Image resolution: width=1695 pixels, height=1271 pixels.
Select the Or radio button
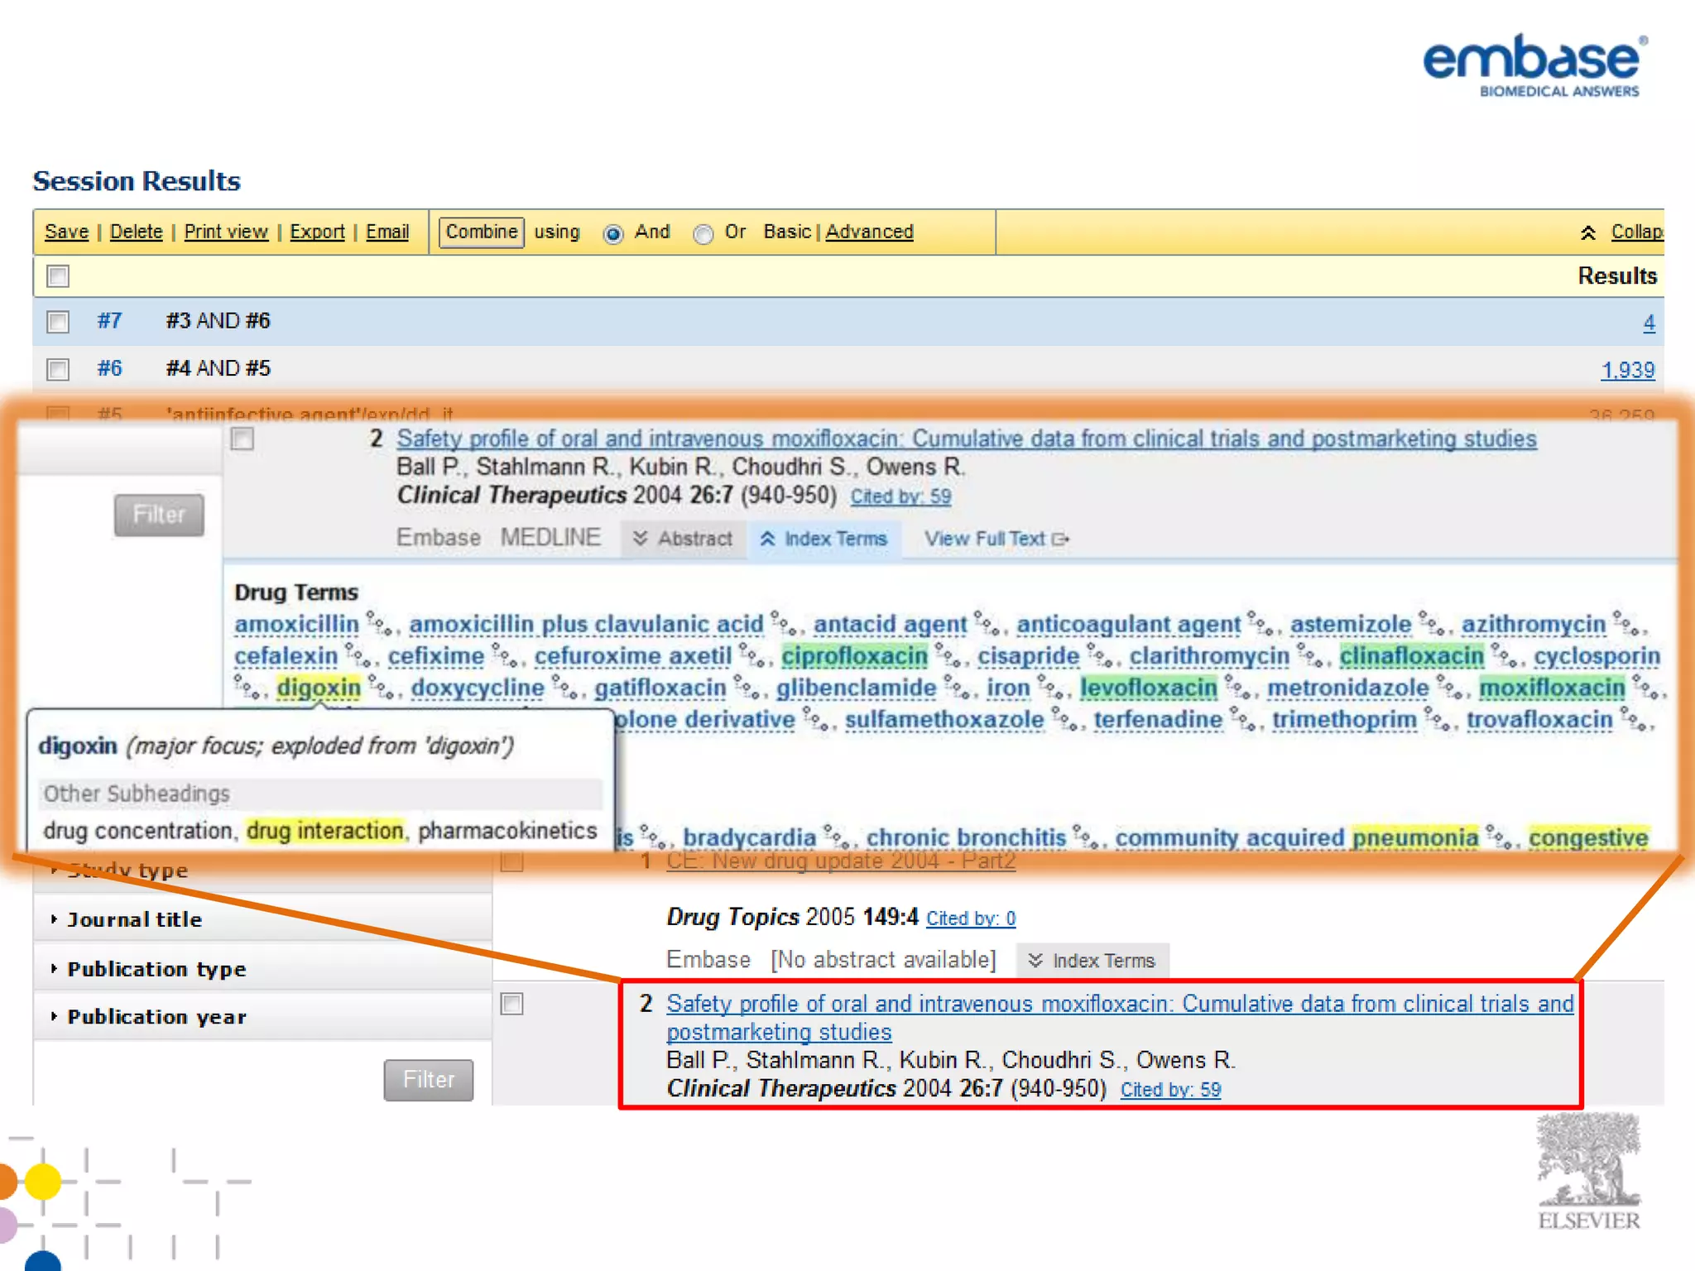pos(703,234)
